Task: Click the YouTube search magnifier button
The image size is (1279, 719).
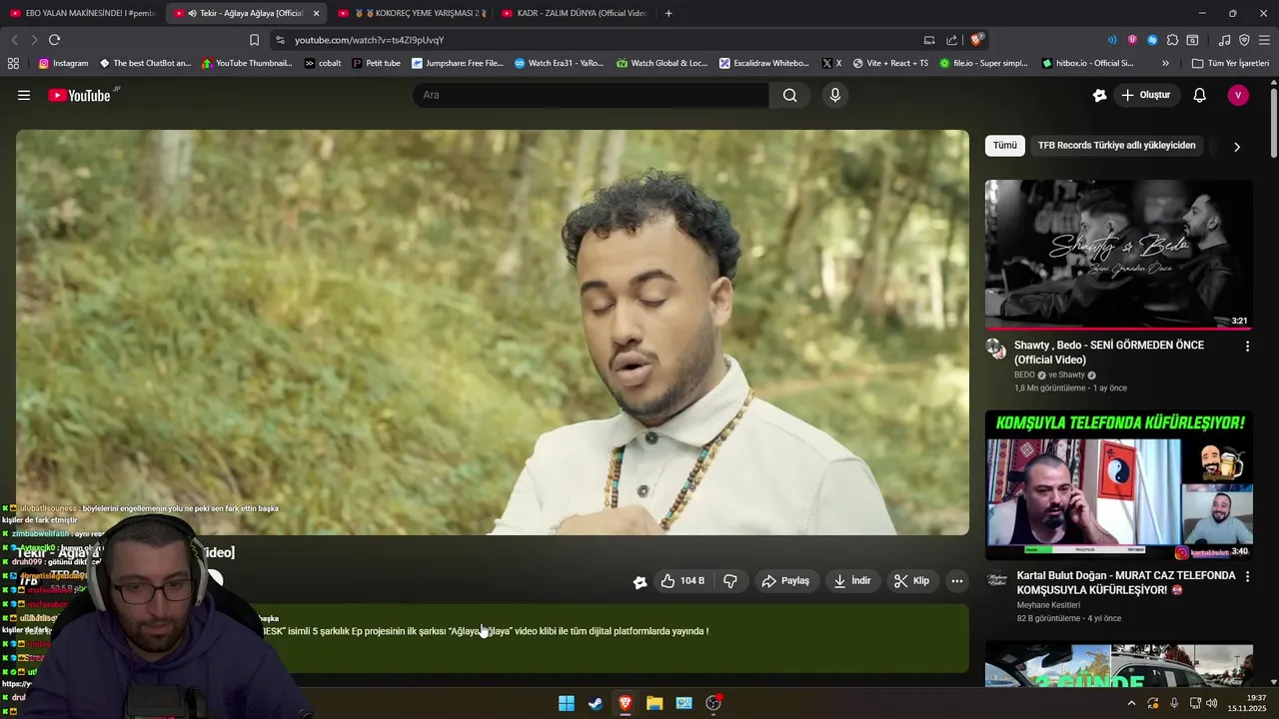Action: pyautogui.click(x=790, y=95)
